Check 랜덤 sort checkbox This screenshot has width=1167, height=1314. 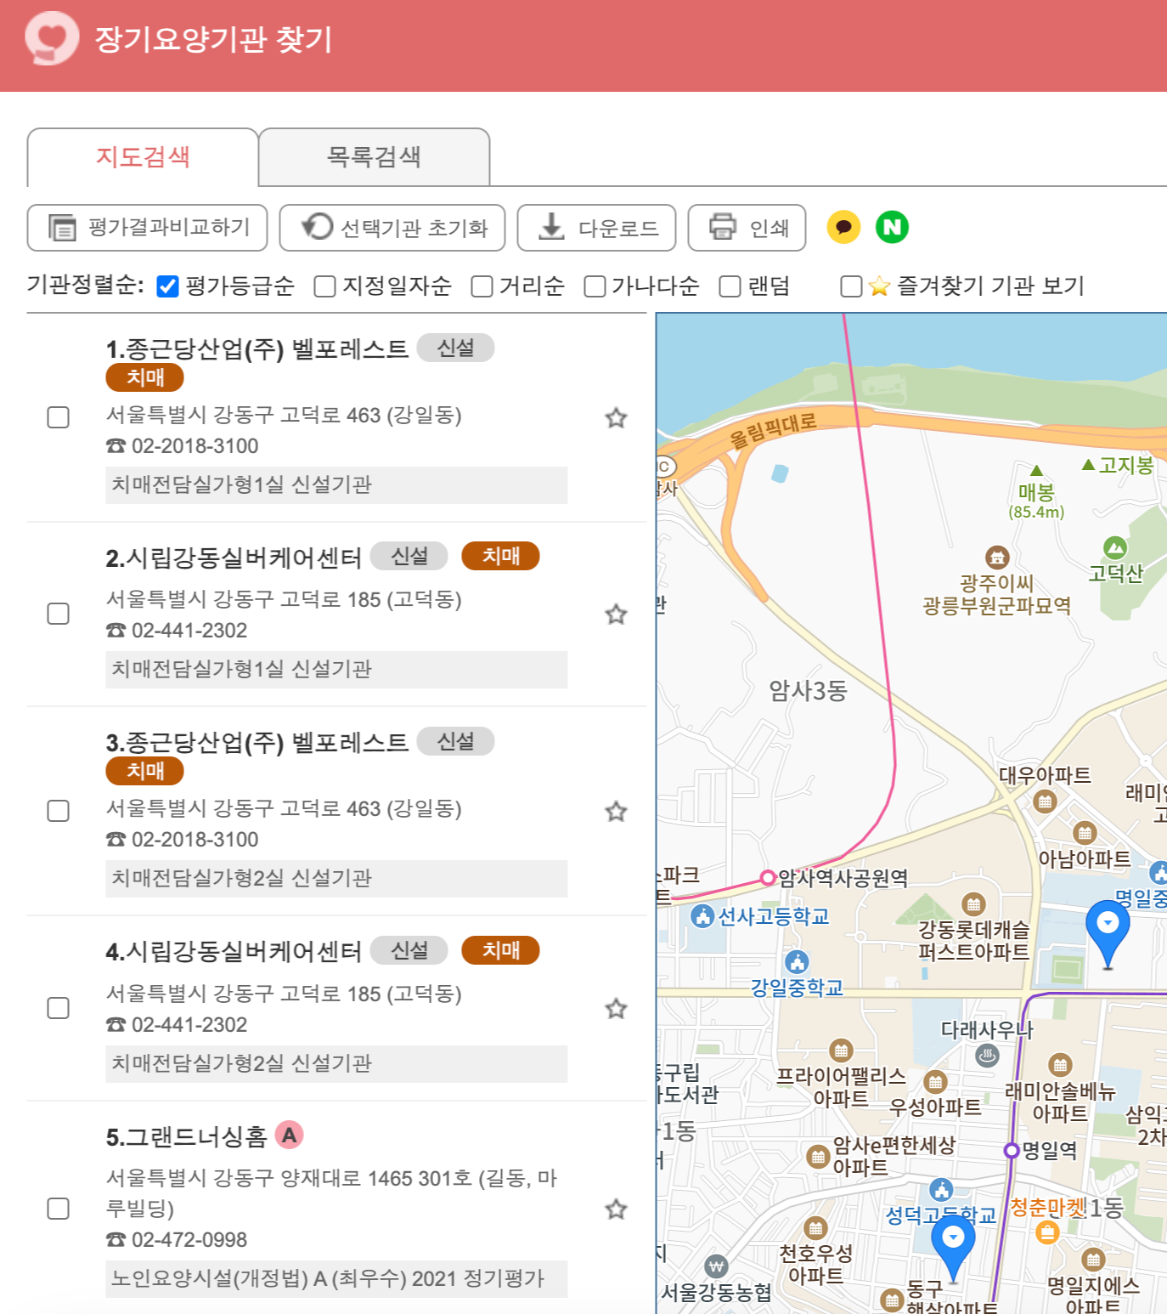(730, 286)
